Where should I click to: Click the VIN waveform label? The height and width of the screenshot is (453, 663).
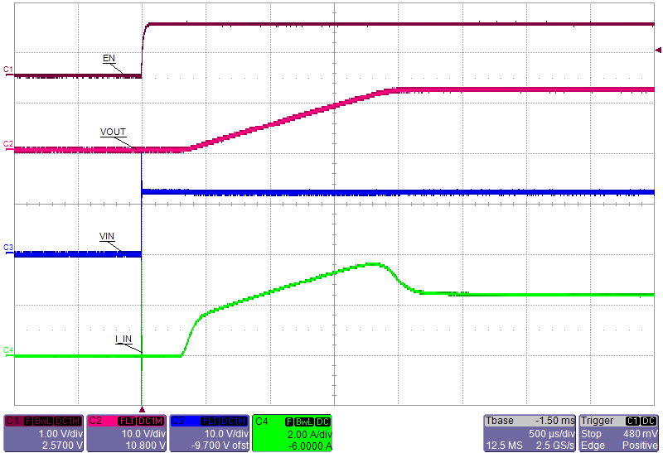pyautogui.click(x=107, y=236)
